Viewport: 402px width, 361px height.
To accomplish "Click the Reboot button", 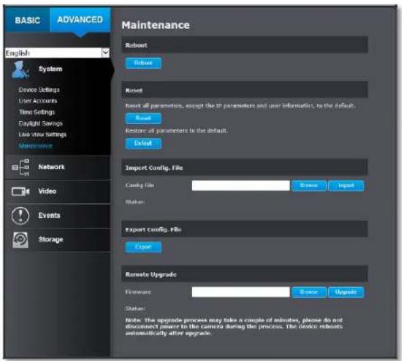I will pyautogui.click(x=143, y=63).
